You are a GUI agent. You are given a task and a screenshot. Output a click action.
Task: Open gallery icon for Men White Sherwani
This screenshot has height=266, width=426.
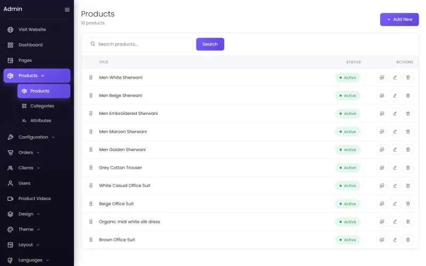(382, 78)
